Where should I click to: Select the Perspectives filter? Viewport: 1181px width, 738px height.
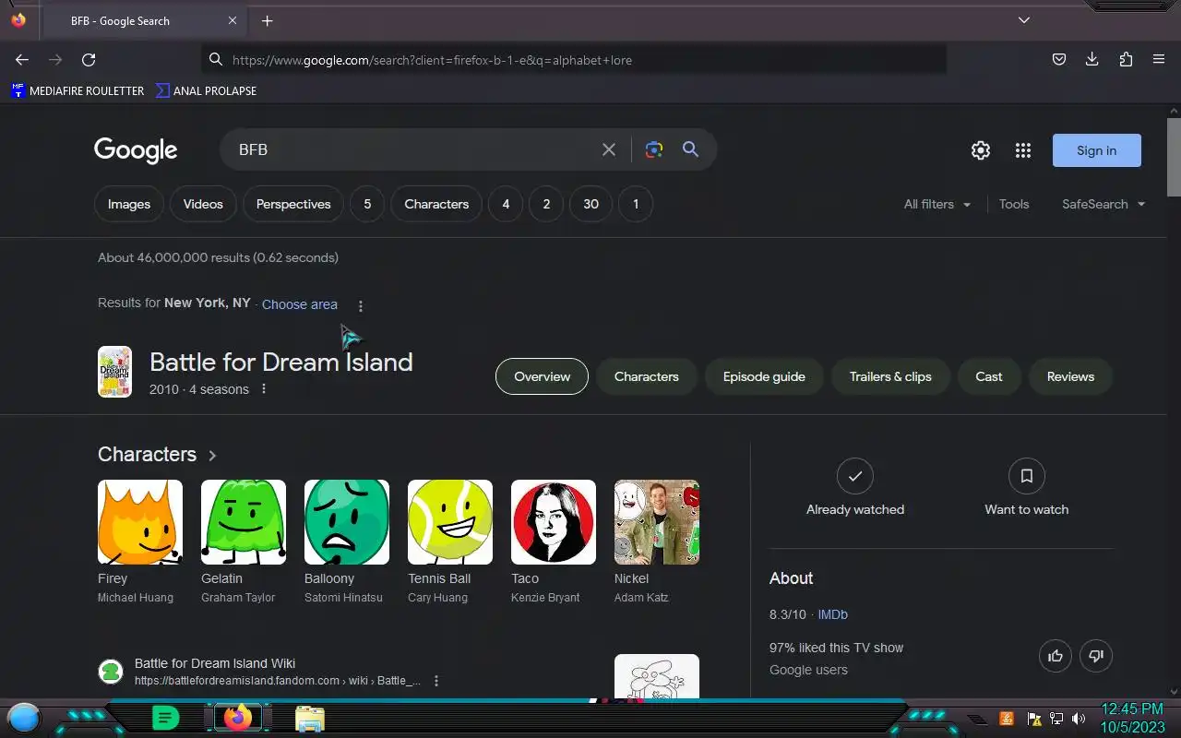point(293,204)
